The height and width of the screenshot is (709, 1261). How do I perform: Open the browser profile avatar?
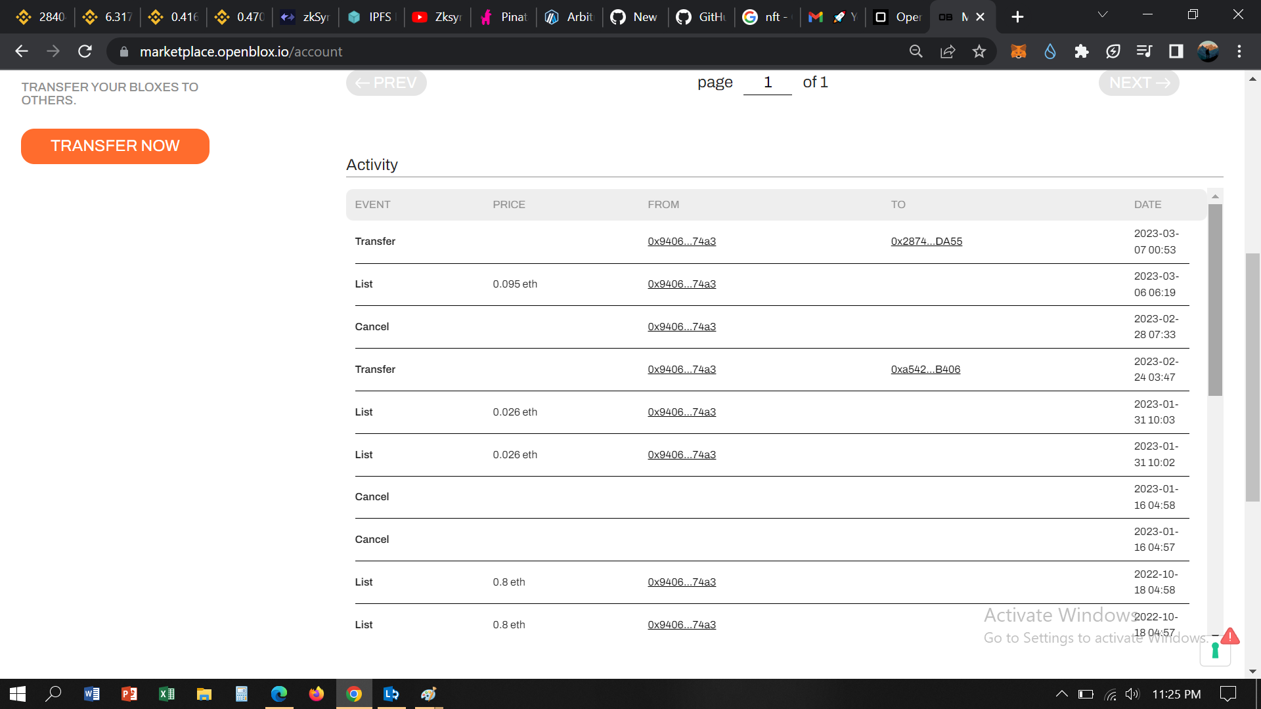click(1207, 51)
